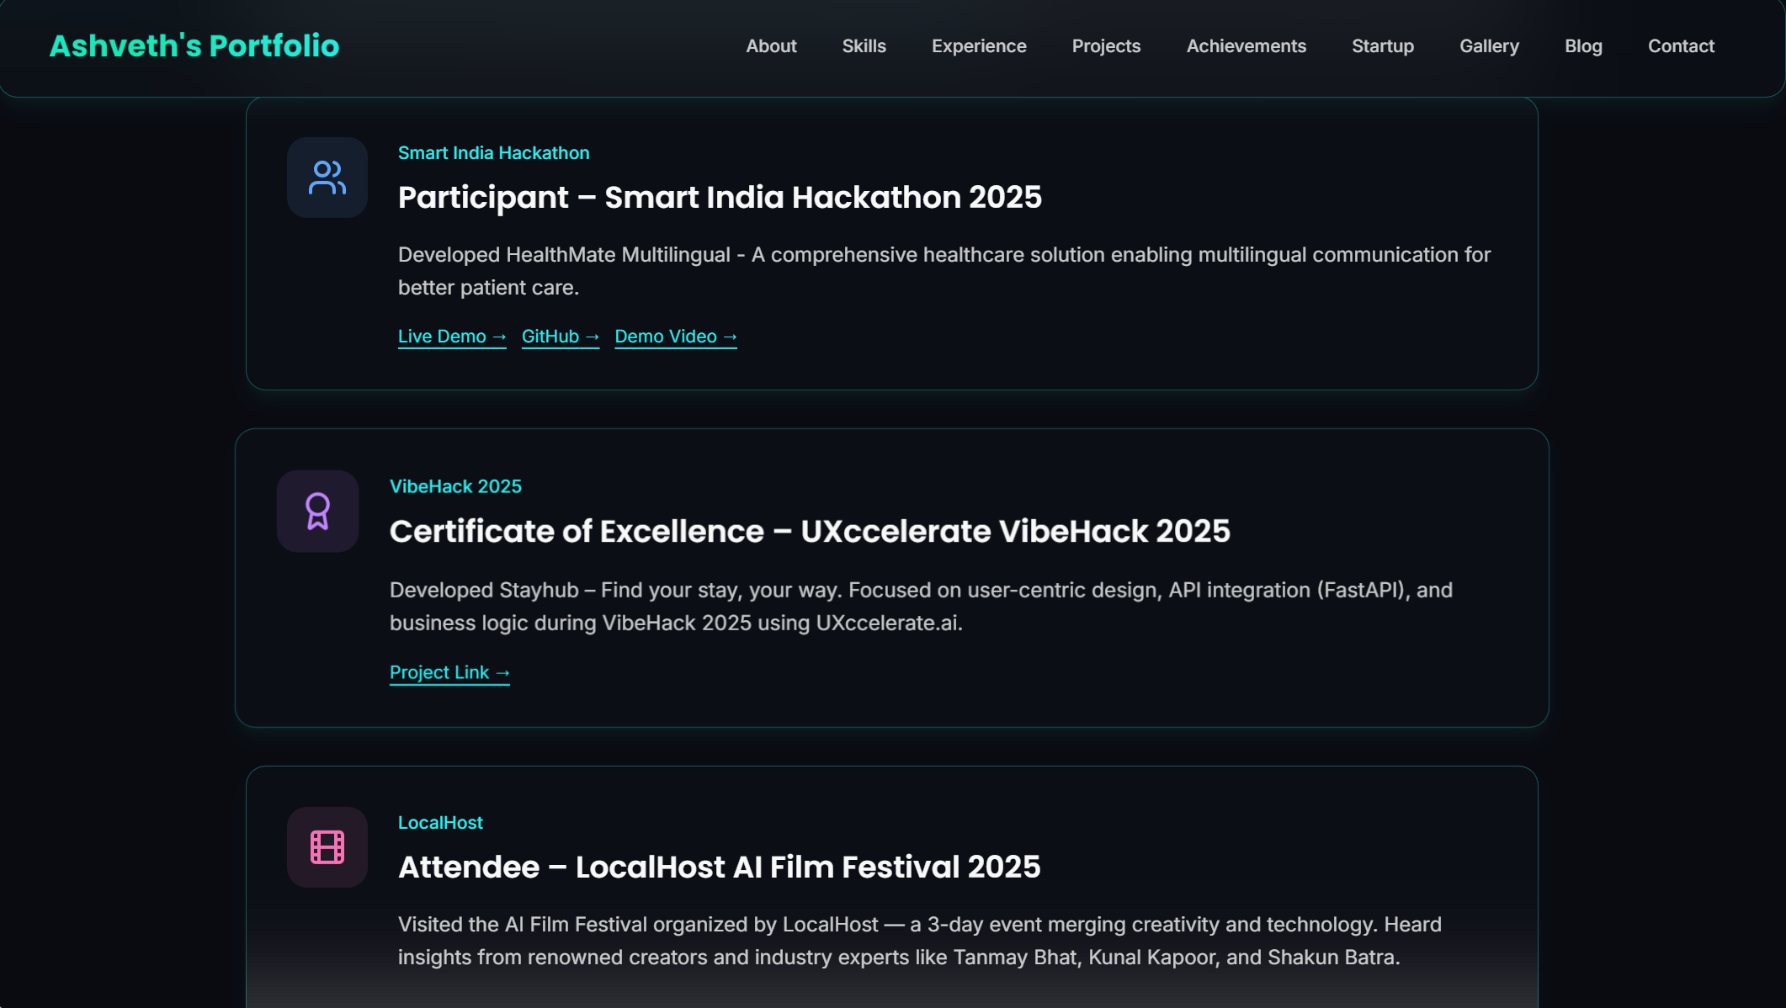The width and height of the screenshot is (1786, 1008).
Task: Click the Attendee LocalHost AI Film Festival title
Action: (x=719, y=867)
